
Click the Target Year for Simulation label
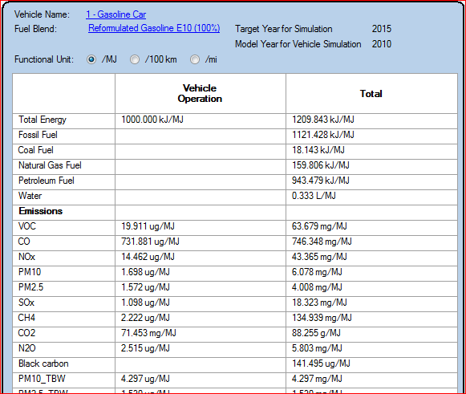pyautogui.click(x=284, y=29)
